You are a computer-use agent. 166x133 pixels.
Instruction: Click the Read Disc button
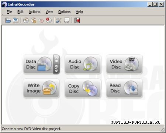124,88
